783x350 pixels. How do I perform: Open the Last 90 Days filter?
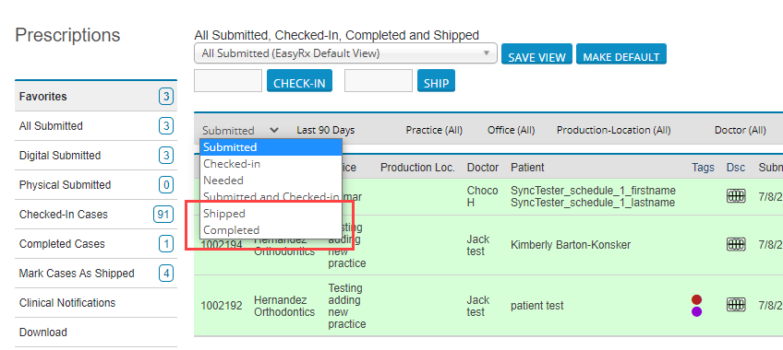pos(326,131)
